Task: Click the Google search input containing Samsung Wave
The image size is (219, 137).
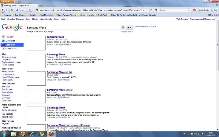Action: [x=73, y=28]
